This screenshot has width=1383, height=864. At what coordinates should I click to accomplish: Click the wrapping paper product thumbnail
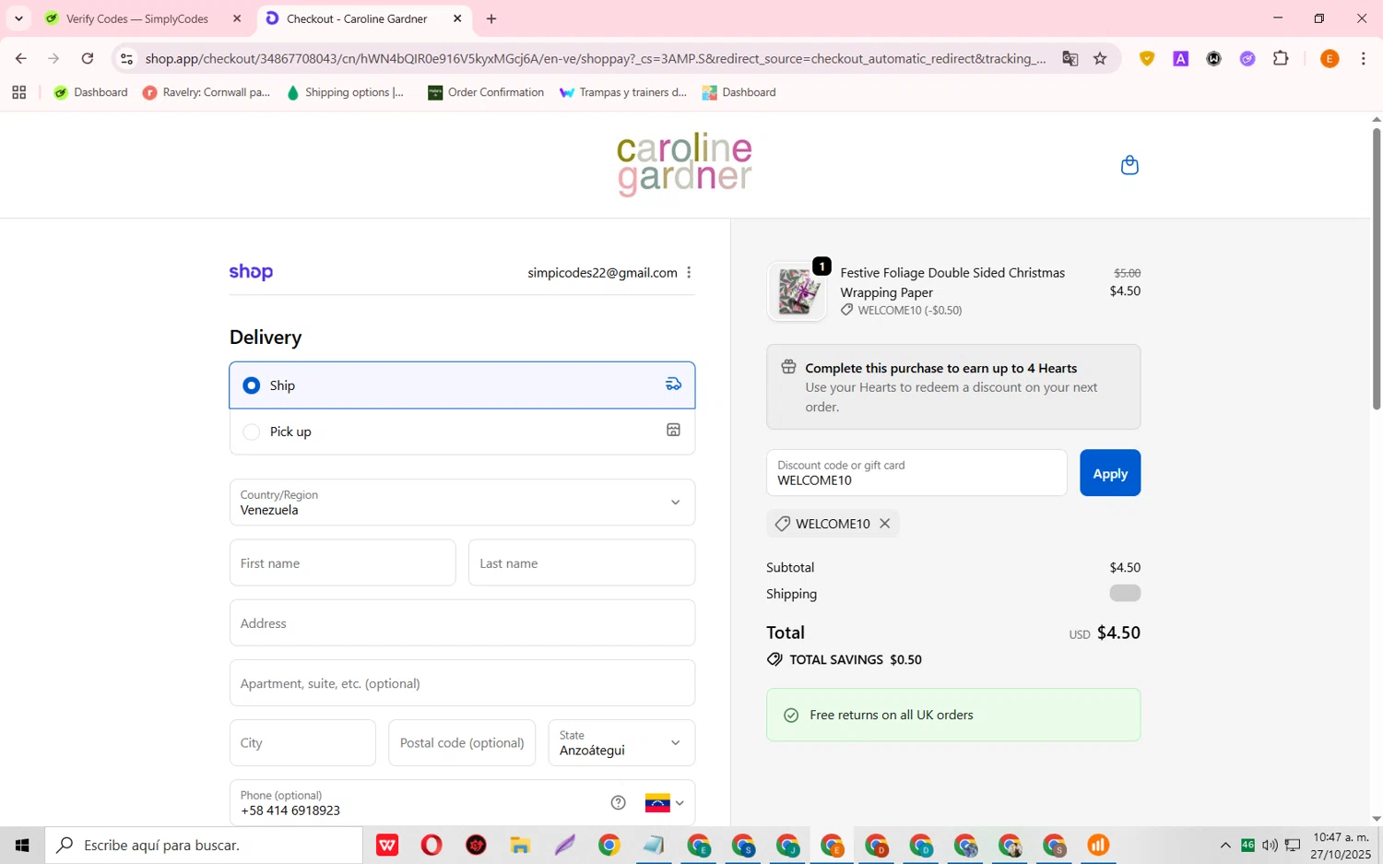[797, 291]
